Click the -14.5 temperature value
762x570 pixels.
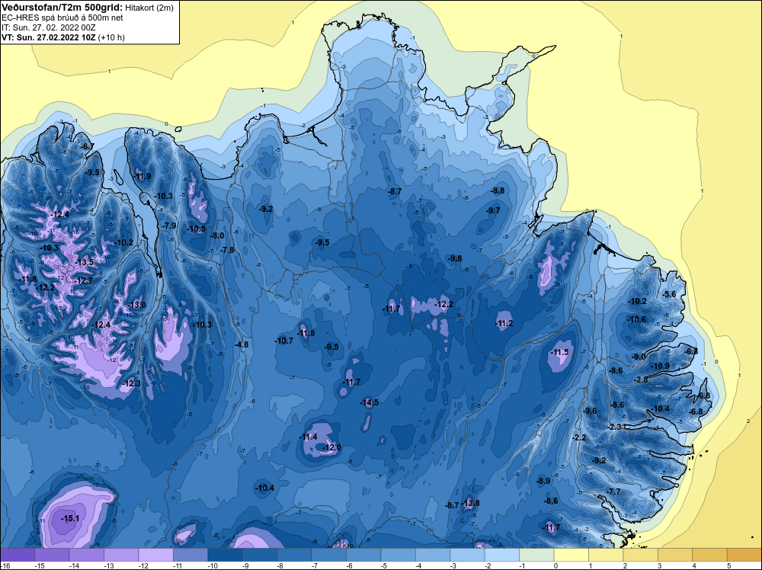pos(370,403)
